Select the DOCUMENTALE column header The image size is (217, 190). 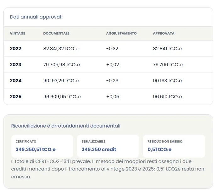56,33
